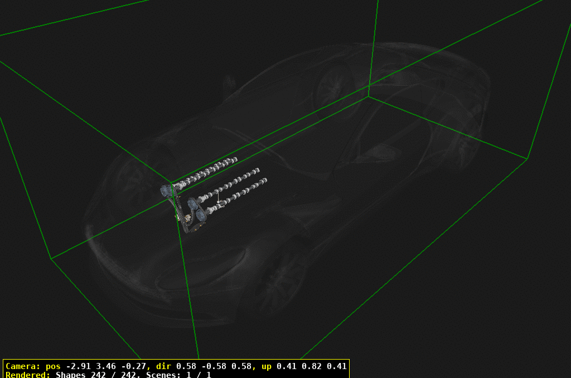
Task: Click the far green bounding box corner
Action: coord(369,96)
